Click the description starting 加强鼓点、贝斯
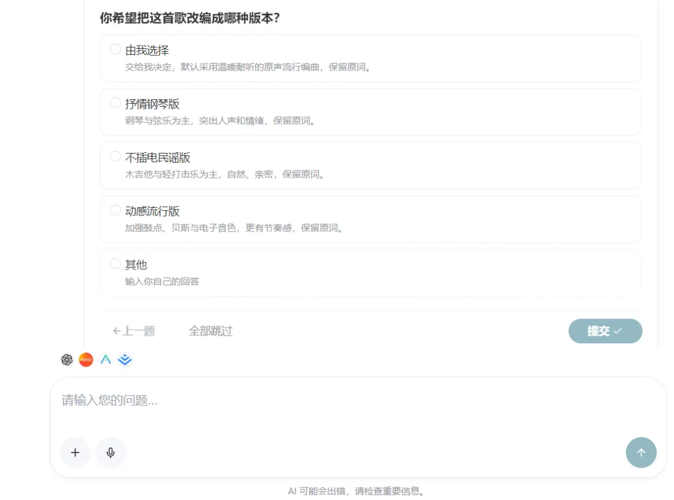This screenshot has width=674, height=500. pyautogui.click(x=234, y=228)
